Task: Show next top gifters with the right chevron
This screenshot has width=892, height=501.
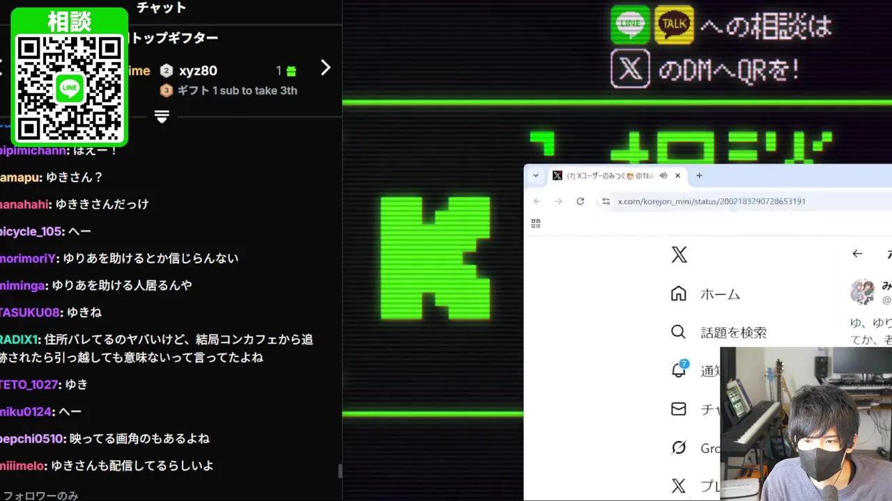Action: [x=325, y=67]
